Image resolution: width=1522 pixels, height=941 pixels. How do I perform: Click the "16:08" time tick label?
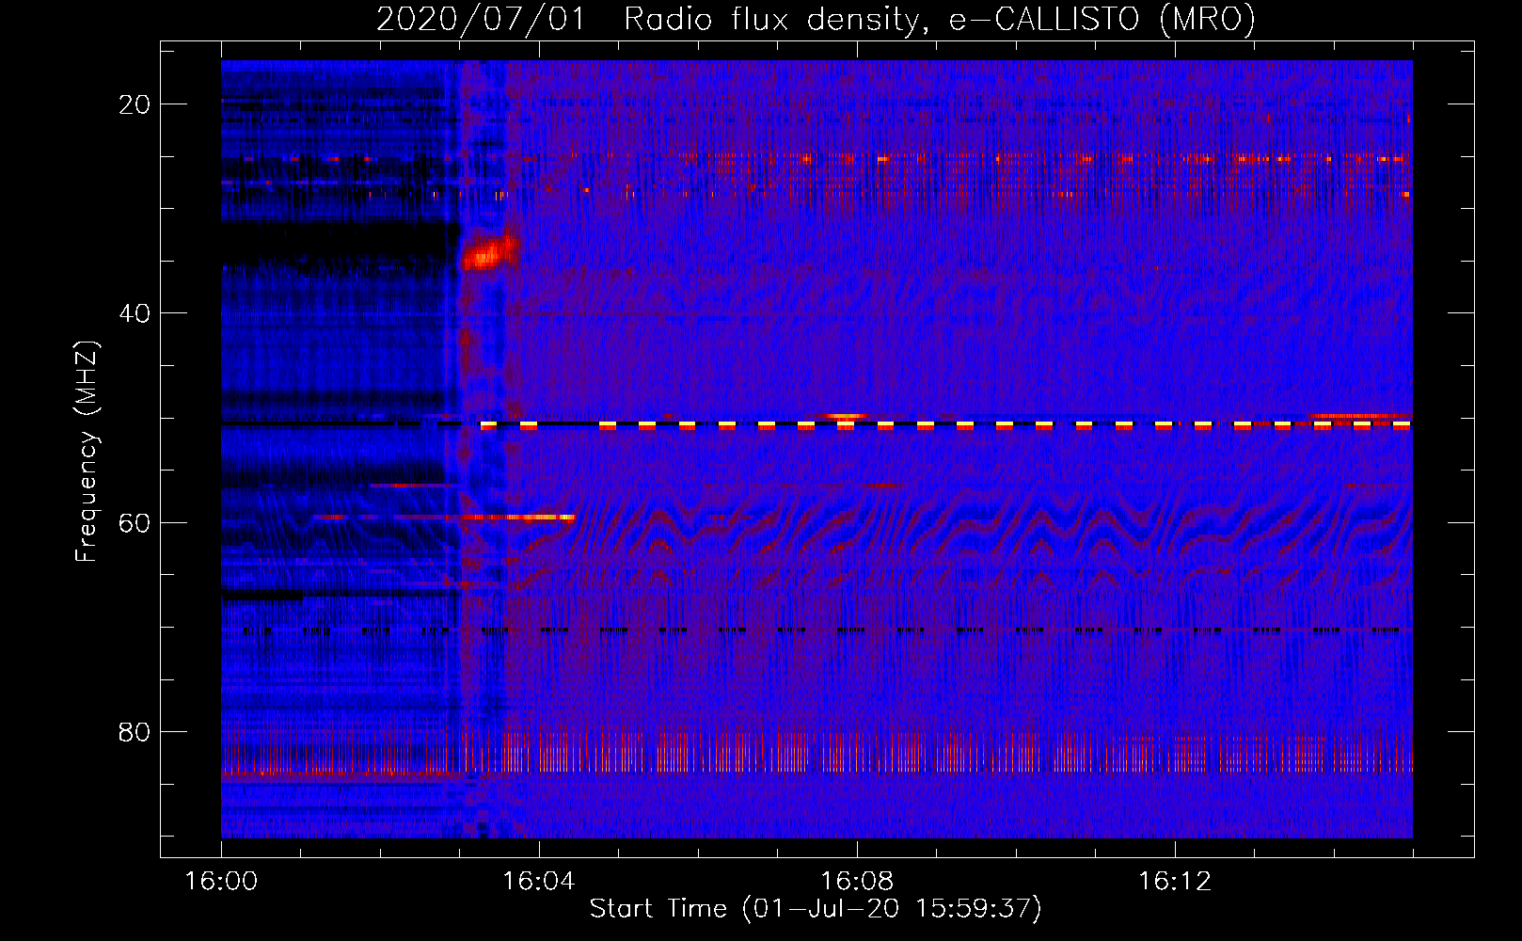tap(856, 882)
